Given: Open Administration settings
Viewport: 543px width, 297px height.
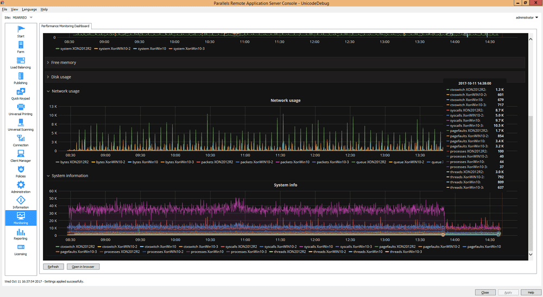Looking at the screenshot, I should (x=21, y=187).
